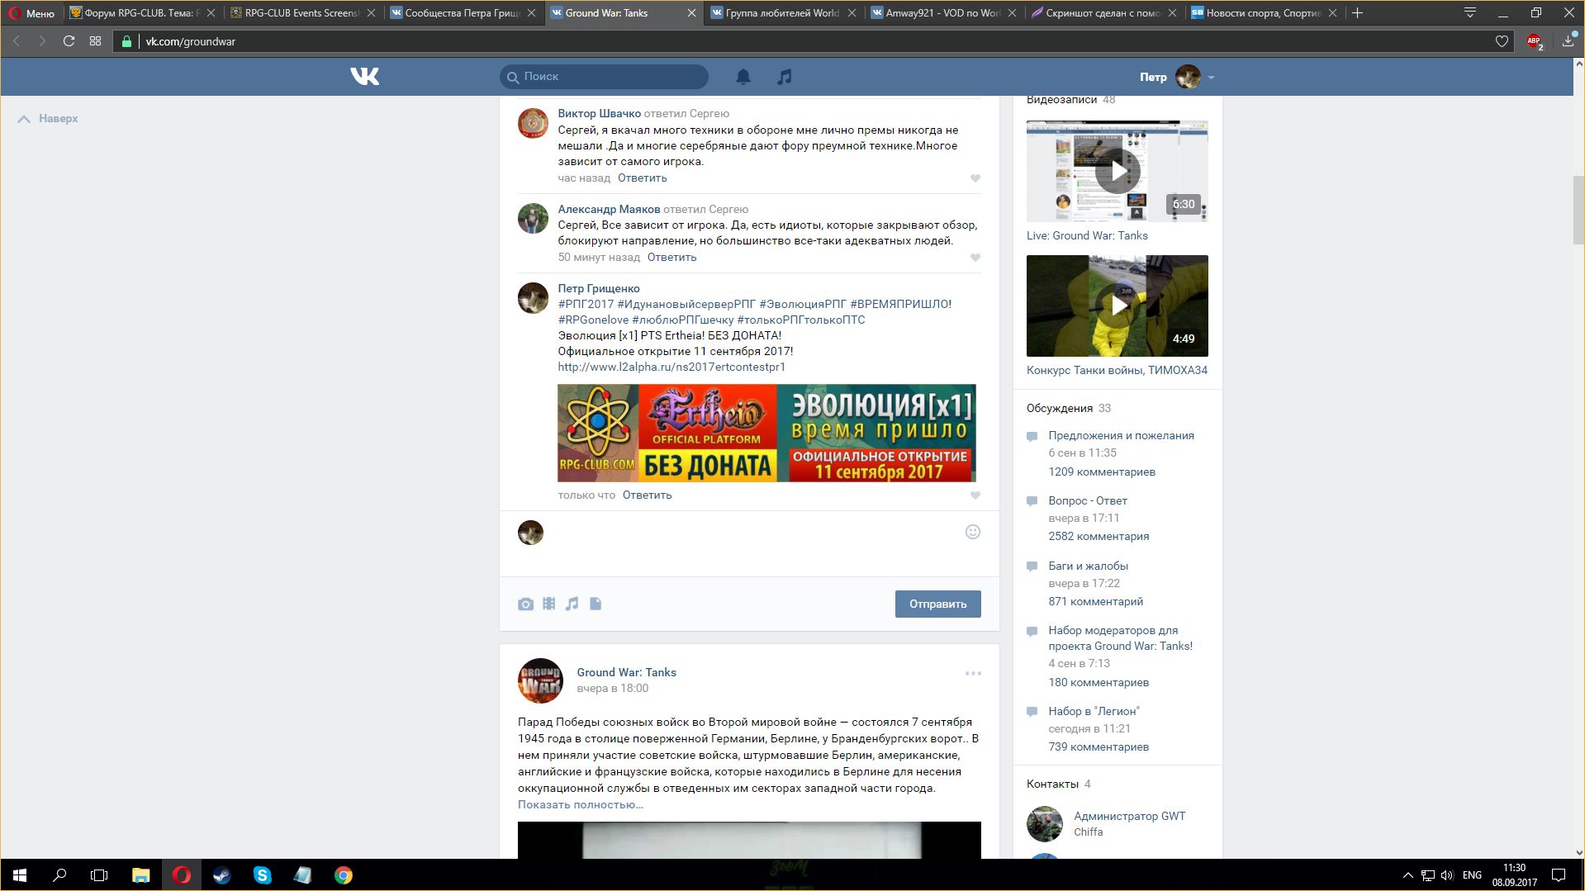
Task: Switch to Новости спорта tab
Action: (1263, 13)
